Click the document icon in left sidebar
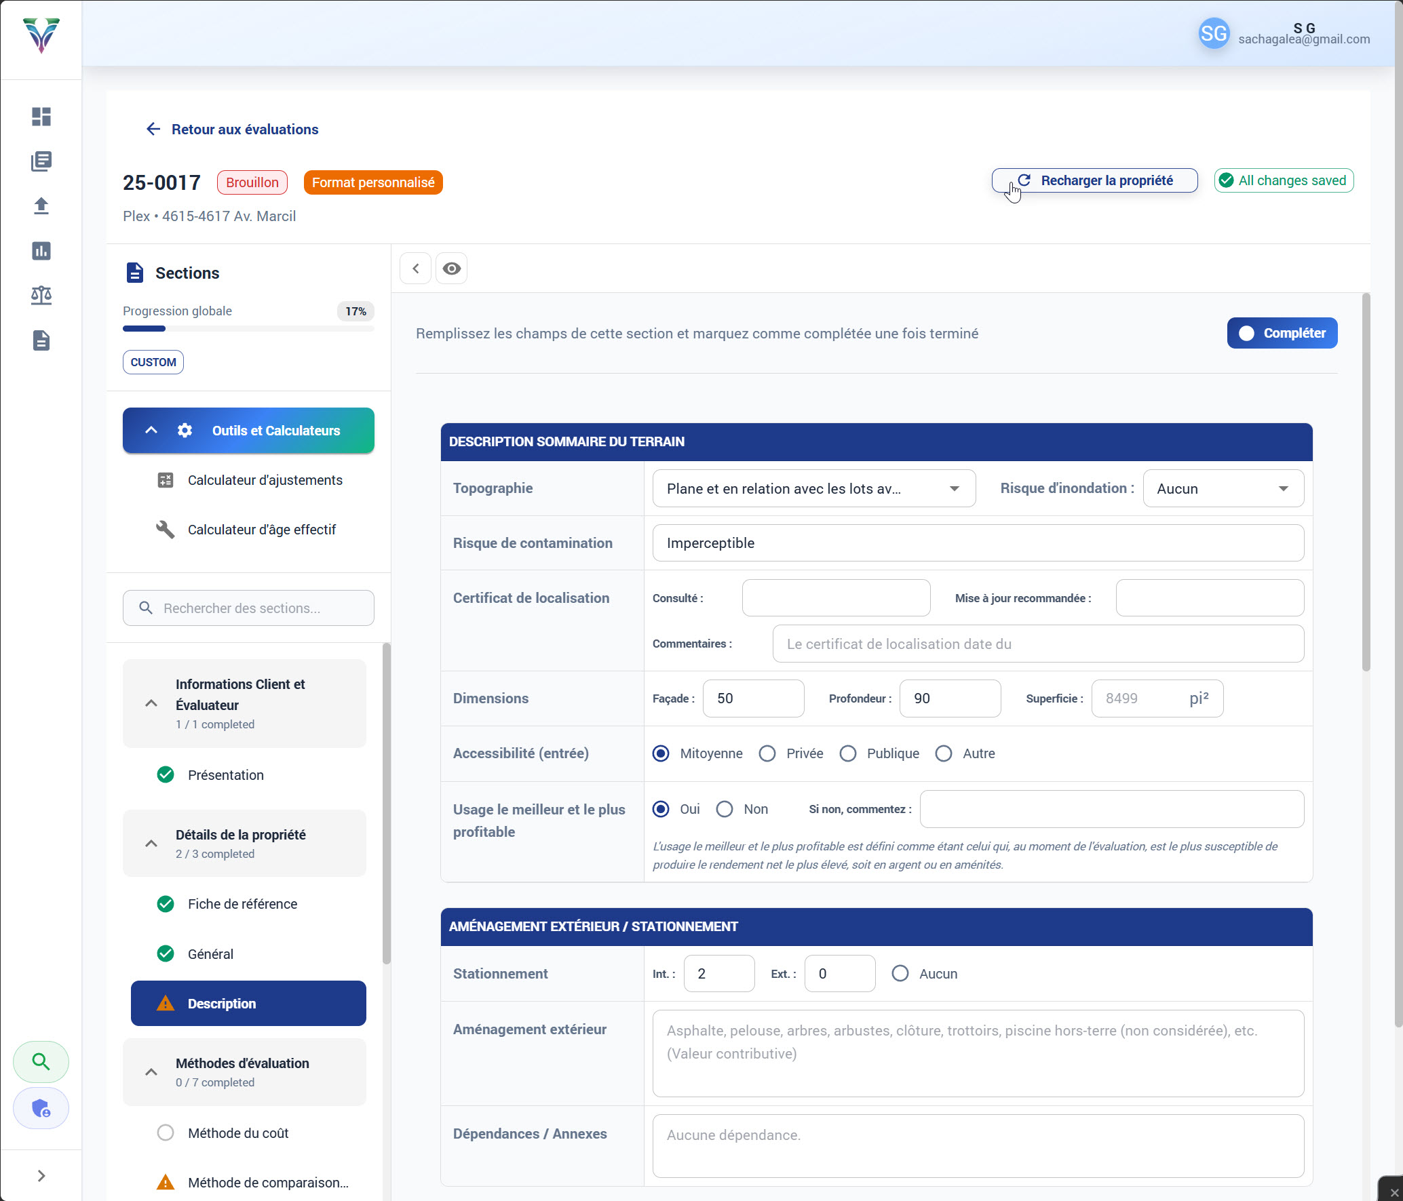 click(x=41, y=340)
